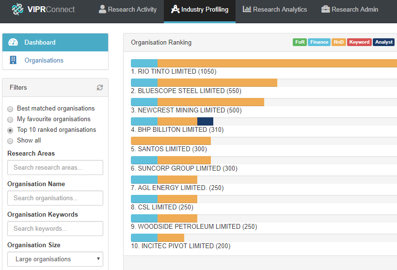Click '9. WOODSIDE PETROLEUM LIMITED (250)'
397x270 pixels.
194,226
